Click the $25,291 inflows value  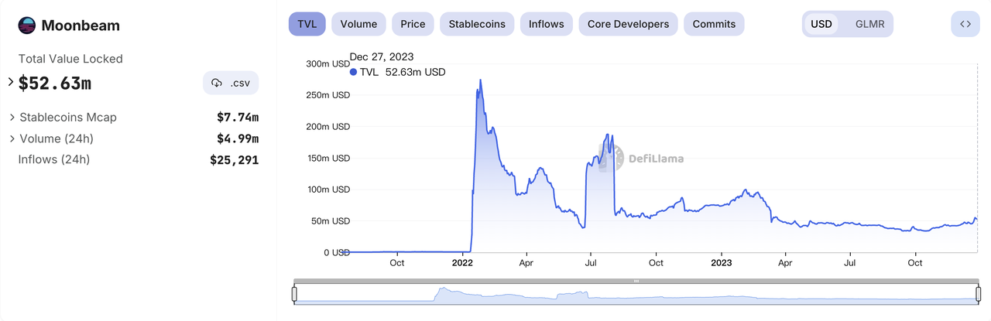click(x=235, y=160)
